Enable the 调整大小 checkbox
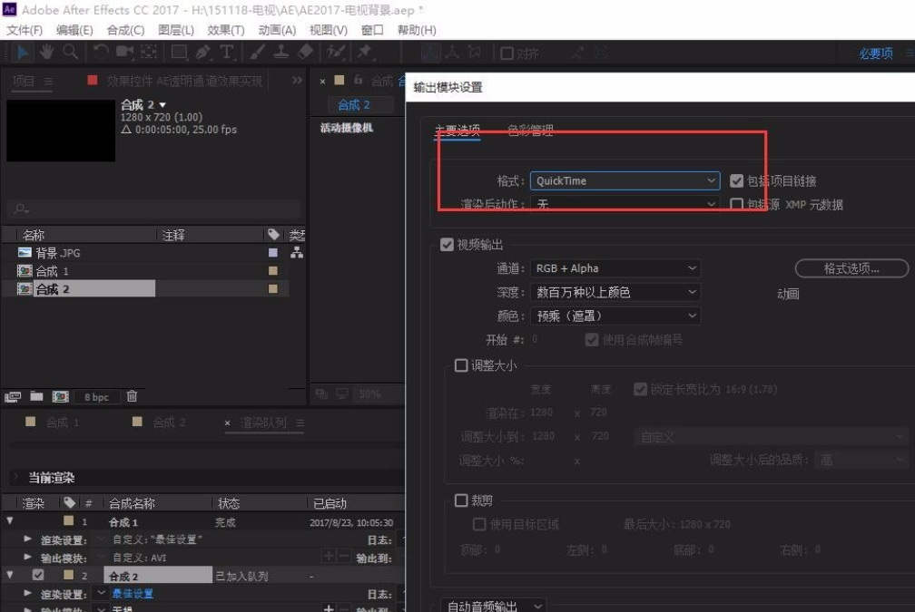915x612 pixels. (461, 364)
